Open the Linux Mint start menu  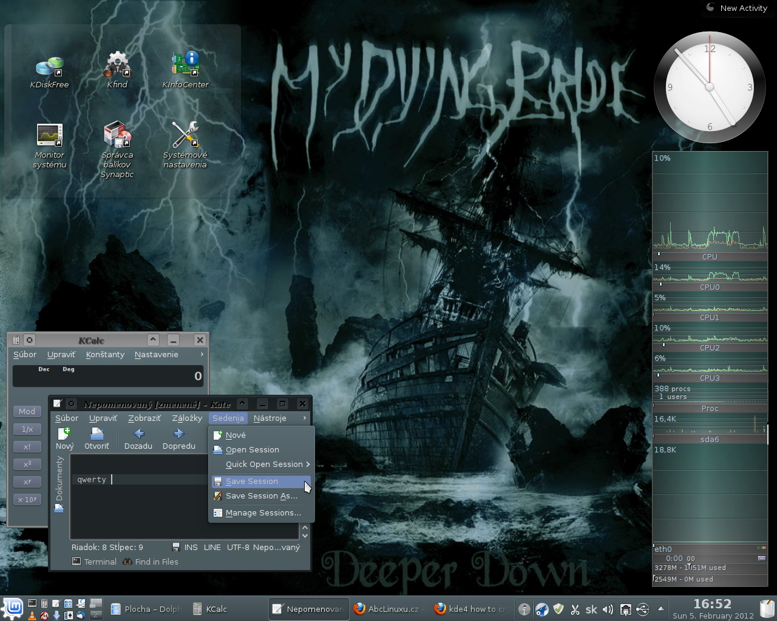pos(13,608)
